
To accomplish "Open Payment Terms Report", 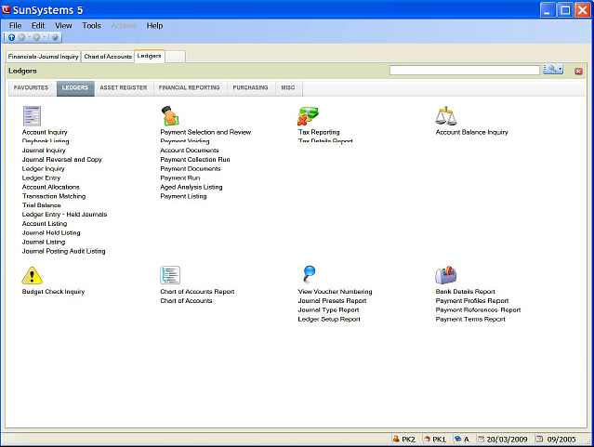I will click(x=470, y=320).
